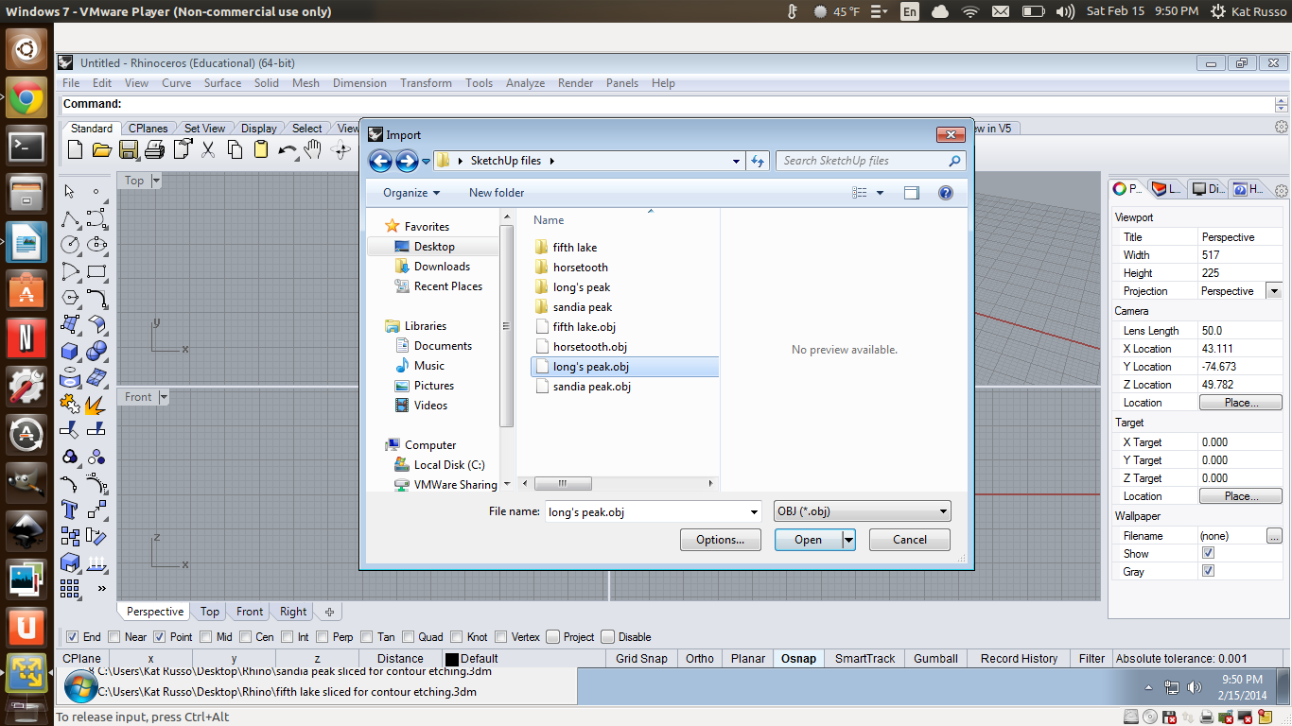1292x726 pixels.
Task: Switch to the Set View toolbar tab
Action: [204, 129]
